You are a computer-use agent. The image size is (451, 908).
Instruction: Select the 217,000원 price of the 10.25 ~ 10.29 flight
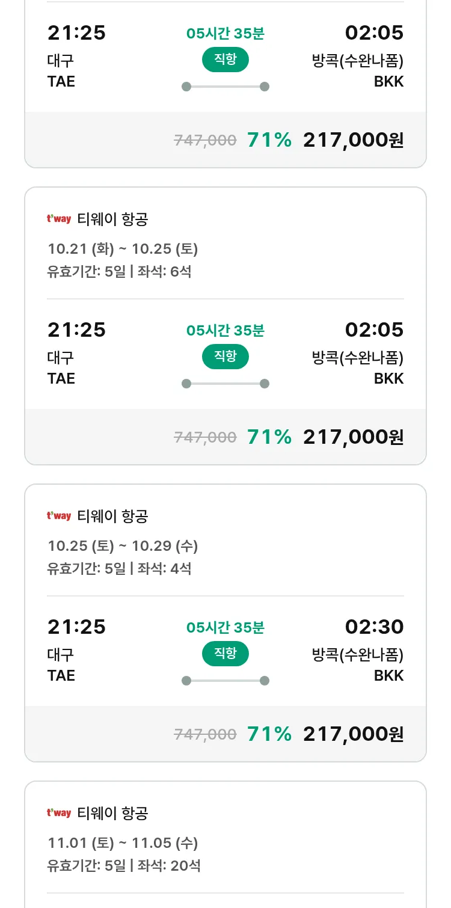coord(353,734)
